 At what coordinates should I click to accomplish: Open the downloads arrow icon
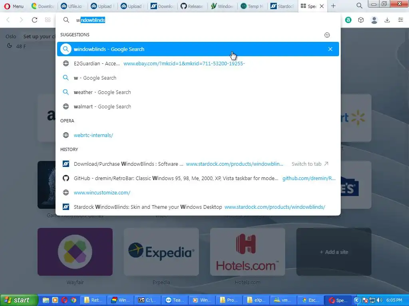click(387, 20)
